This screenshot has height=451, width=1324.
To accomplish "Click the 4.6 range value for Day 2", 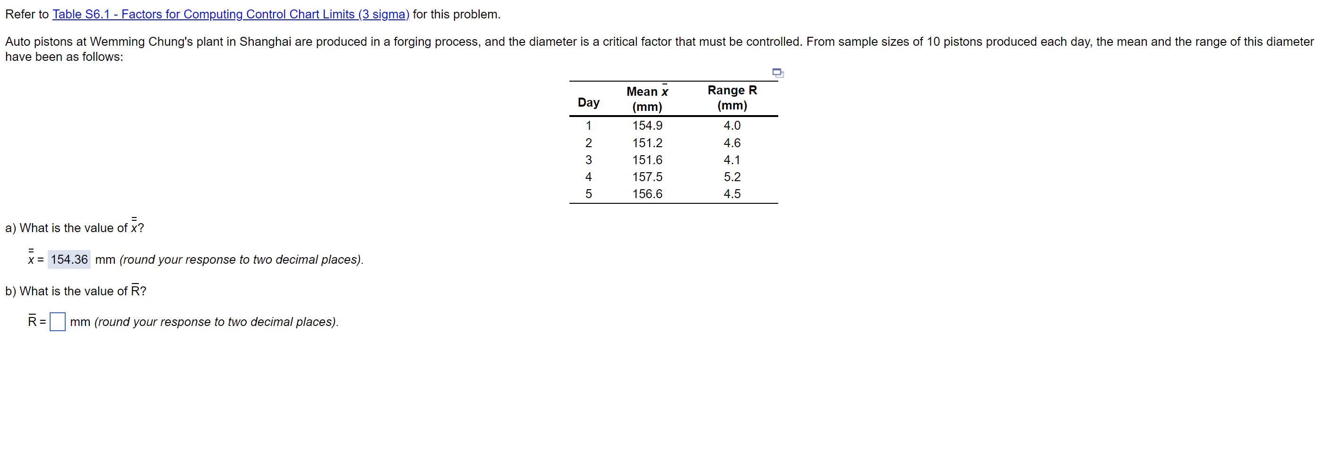I will [732, 142].
